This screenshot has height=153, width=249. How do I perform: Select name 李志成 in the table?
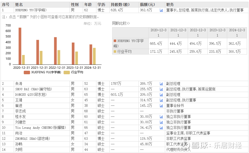[21, 111]
